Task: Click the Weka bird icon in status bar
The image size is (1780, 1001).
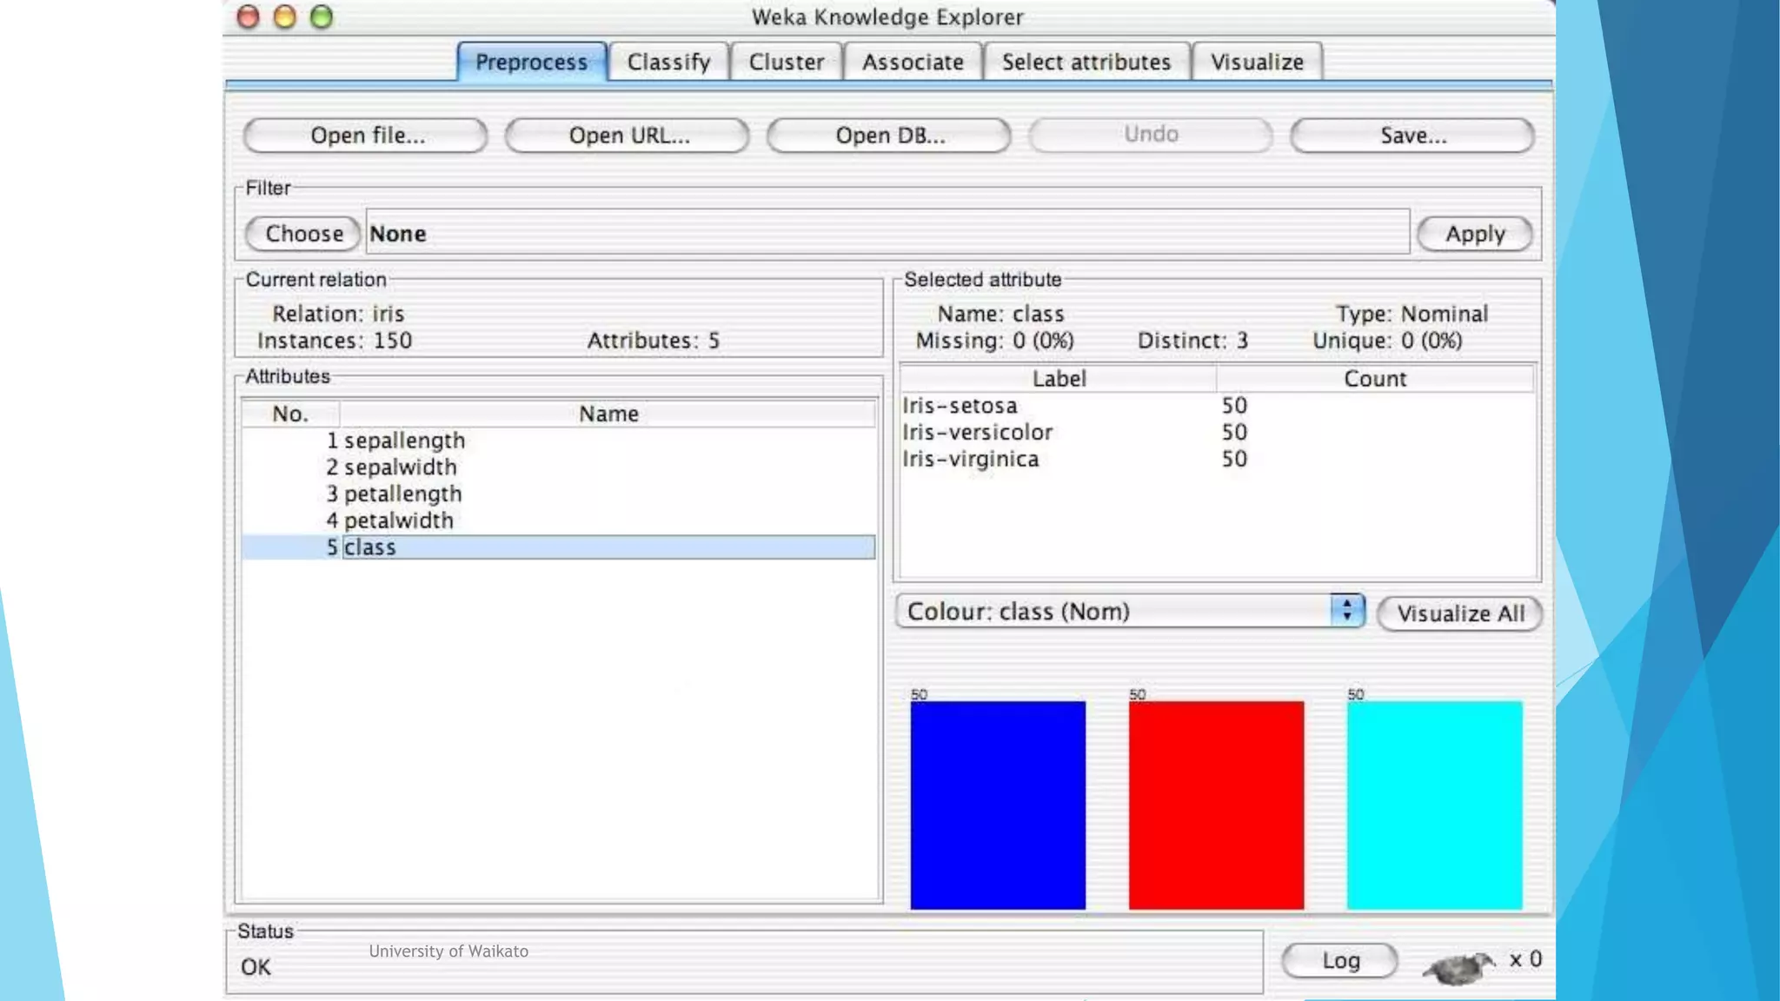Action: 1458,966
